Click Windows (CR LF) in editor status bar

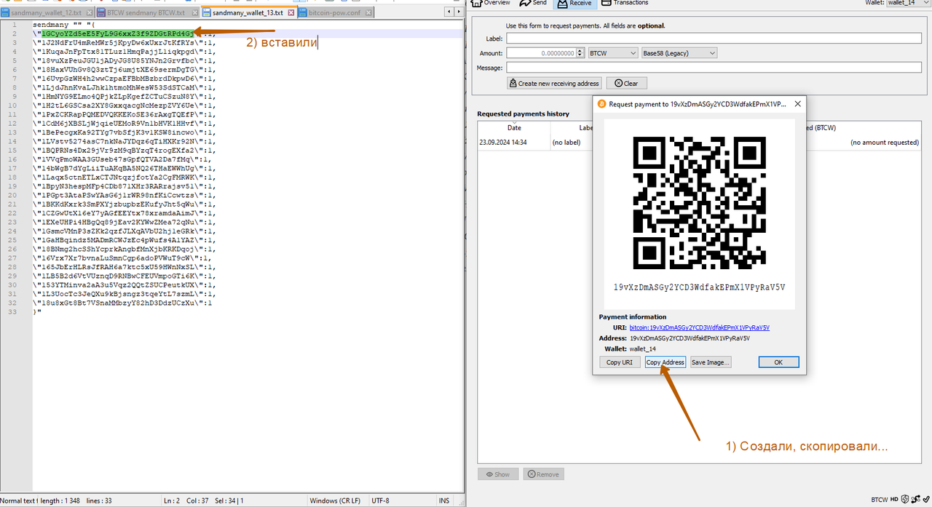tap(335, 500)
